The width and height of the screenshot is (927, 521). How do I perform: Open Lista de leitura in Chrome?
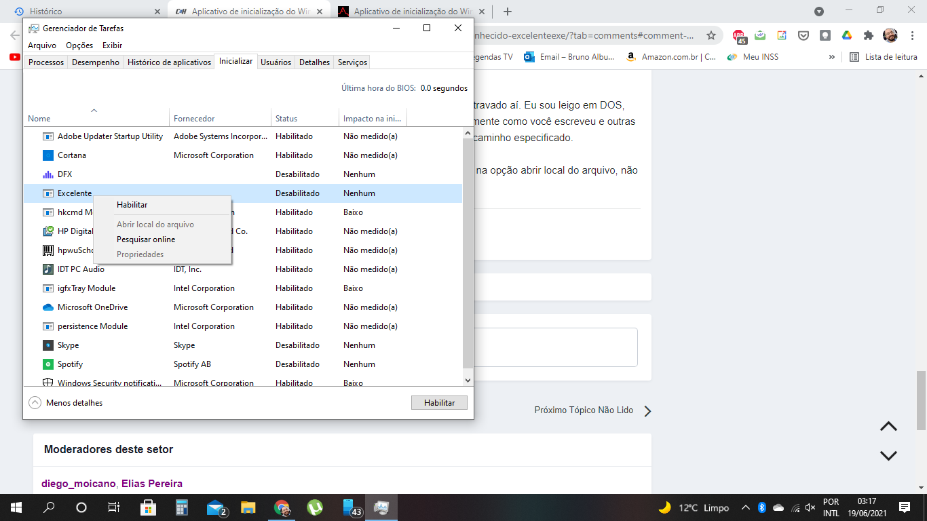[x=884, y=57]
